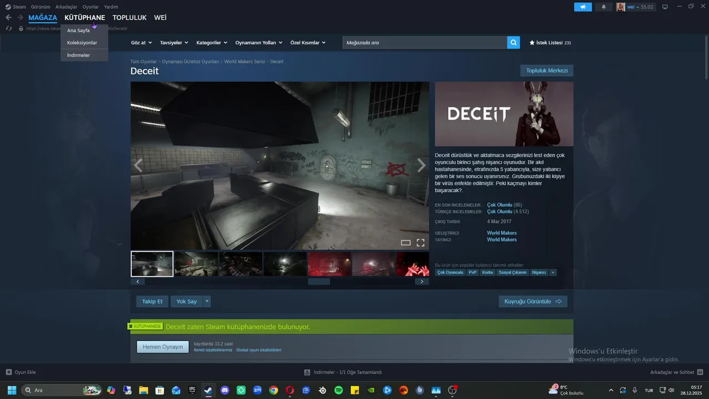Click thumbnail strip right scroll arrow
This screenshot has height=399, width=709.
pos(422,282)
